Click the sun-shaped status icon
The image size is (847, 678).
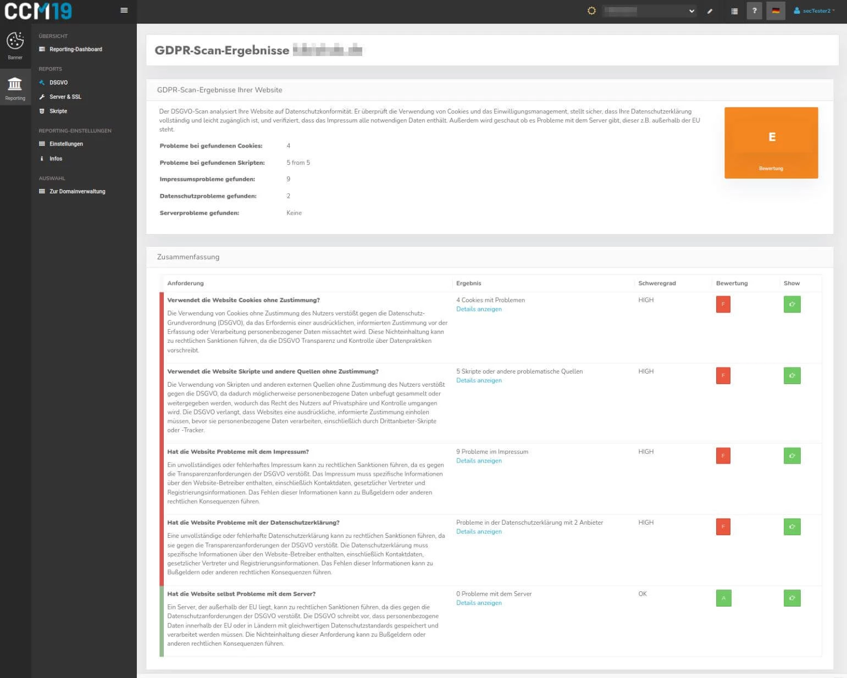click(x=591, y=11)
